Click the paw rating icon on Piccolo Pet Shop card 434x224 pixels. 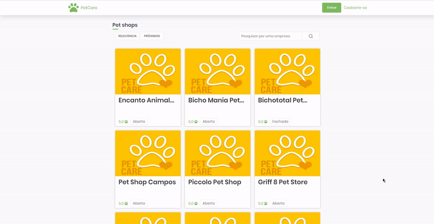[196, 203]
